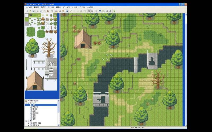Set zoom to the 1:1 magnifier scale
The width and height of the screenshot is (212, 132).
89,11
